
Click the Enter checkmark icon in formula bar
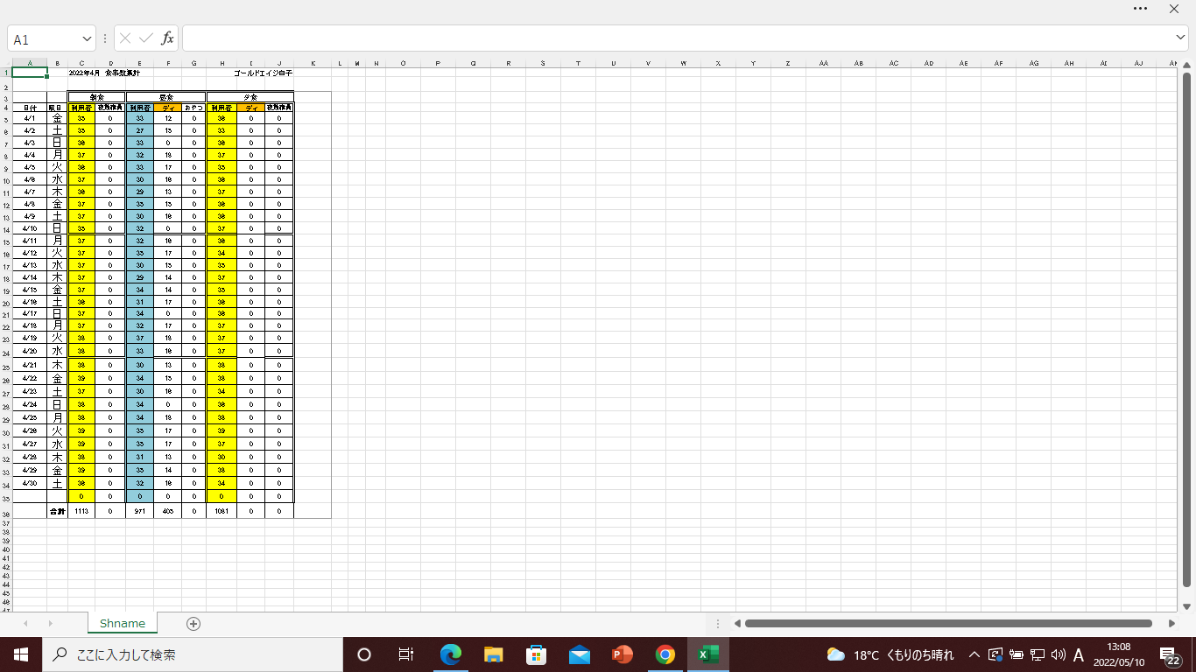click(x=145, y=38)
